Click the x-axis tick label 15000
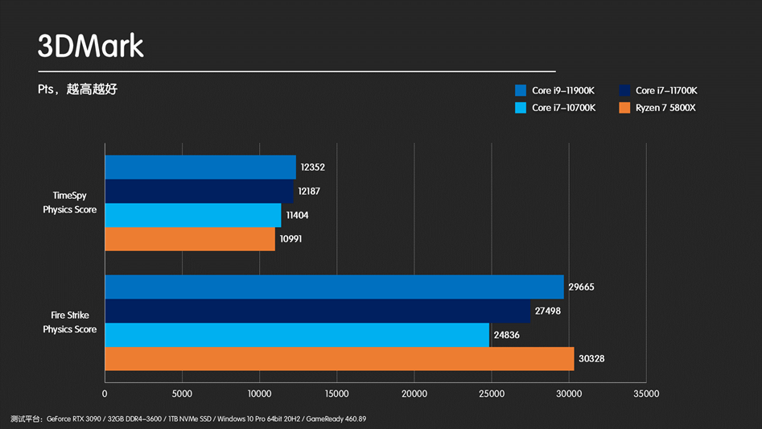 [337, 394]
